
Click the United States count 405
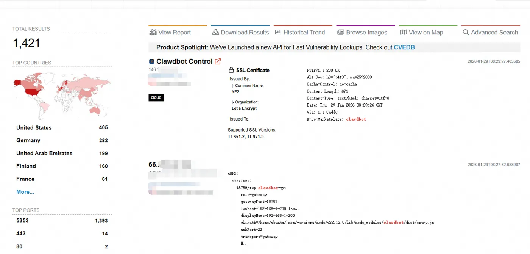pyautogui.click(x=103, y=128)
